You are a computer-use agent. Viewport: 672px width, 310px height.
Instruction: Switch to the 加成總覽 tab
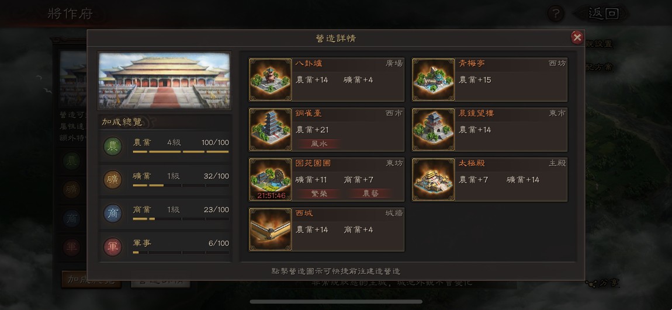(x=91, y=279)
